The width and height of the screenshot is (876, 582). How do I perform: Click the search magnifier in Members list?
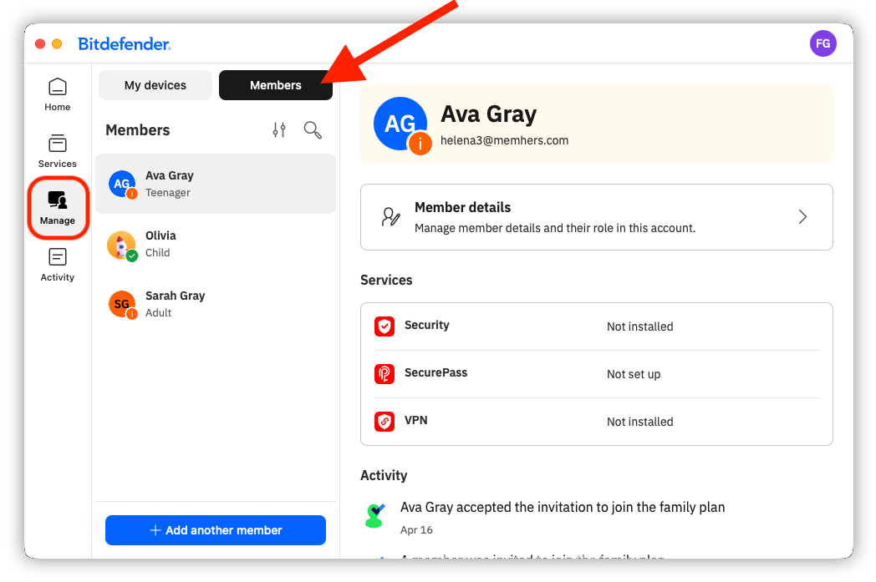coord(313,130)
